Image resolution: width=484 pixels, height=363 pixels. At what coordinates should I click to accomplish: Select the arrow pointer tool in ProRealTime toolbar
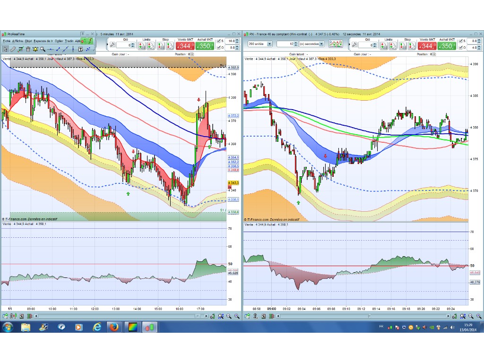coord(5,49)
